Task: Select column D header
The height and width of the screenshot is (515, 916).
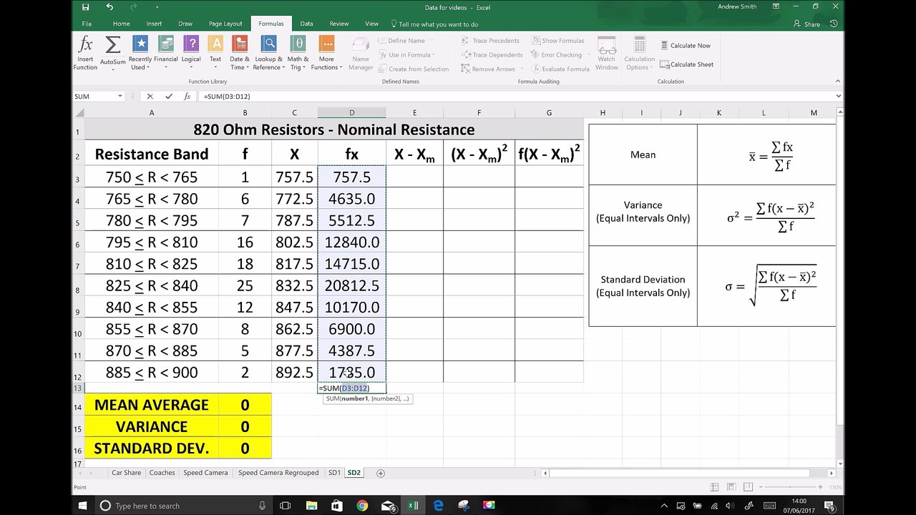Action: coord(351,113)
